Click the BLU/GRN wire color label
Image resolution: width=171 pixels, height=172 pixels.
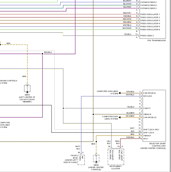coord(127,4)
